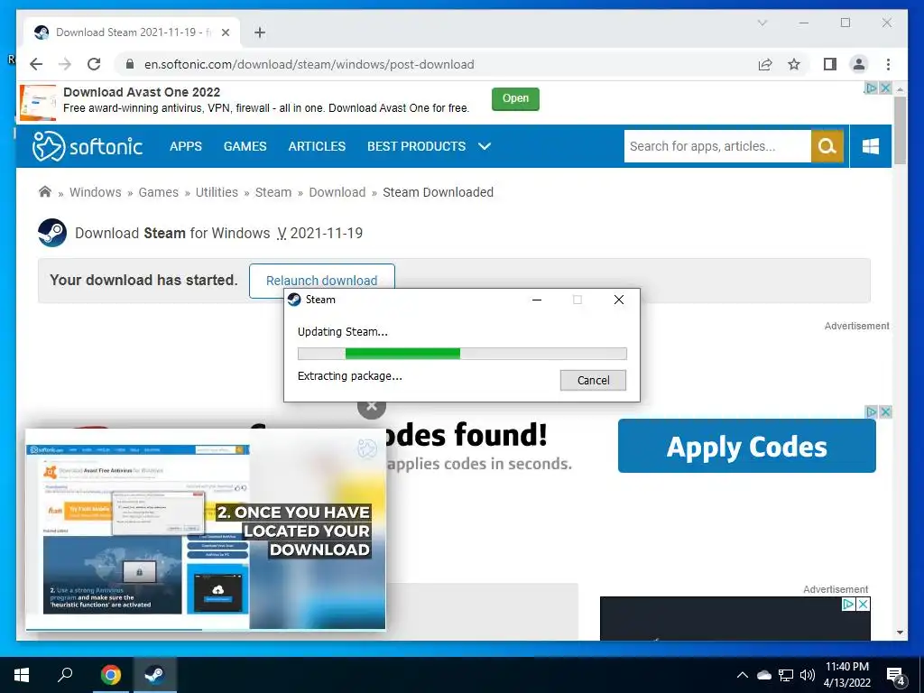The width and height of the screenshot is (924, 693).
Task: Close the Apply Codes advertisement
Action: pyautogui.click(x=885, y=411)
